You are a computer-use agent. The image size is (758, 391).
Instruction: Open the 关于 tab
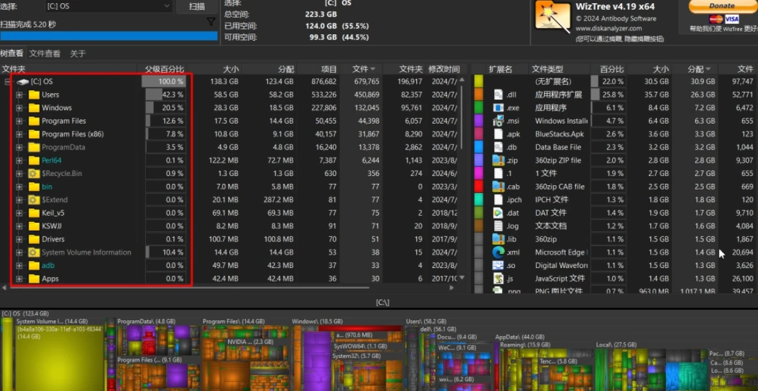[x=78, y=54]
